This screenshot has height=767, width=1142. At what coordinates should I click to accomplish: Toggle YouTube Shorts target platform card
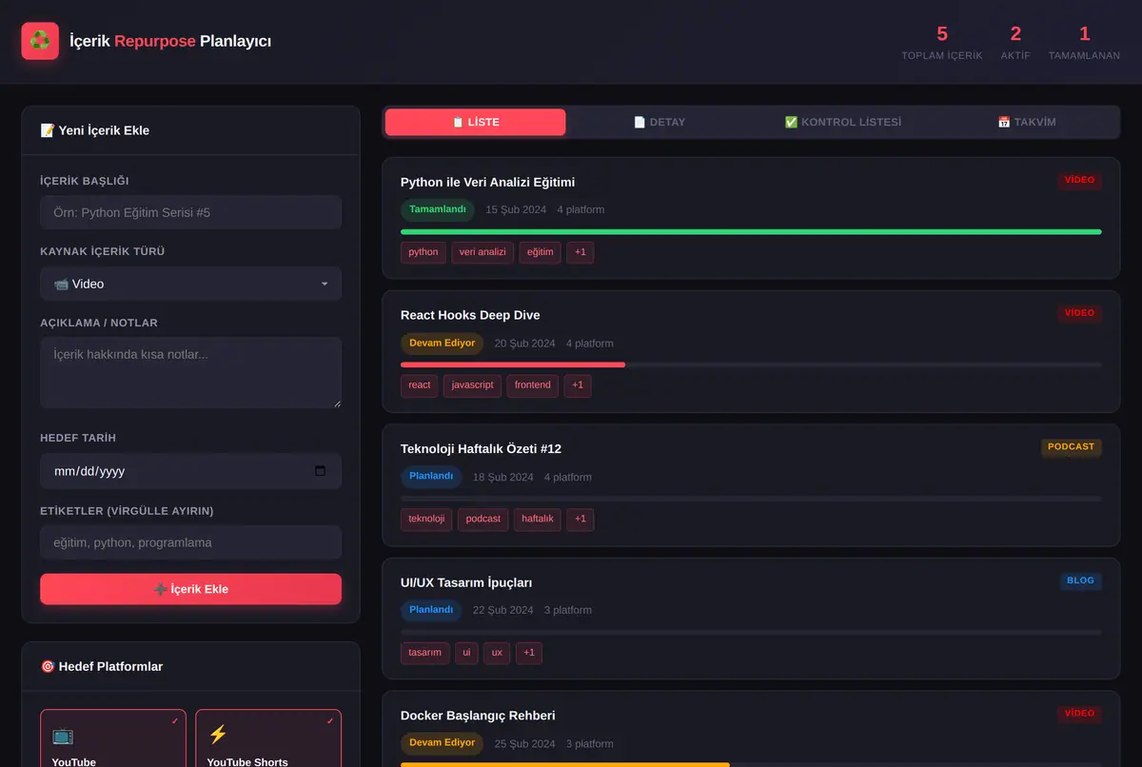pyautogui.click(x=268, y=738)
